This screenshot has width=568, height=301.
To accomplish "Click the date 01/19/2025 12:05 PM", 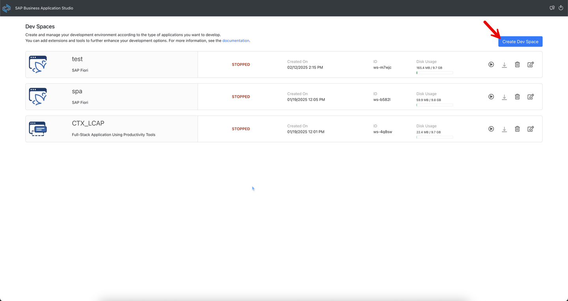I will [x=306, y=100].
